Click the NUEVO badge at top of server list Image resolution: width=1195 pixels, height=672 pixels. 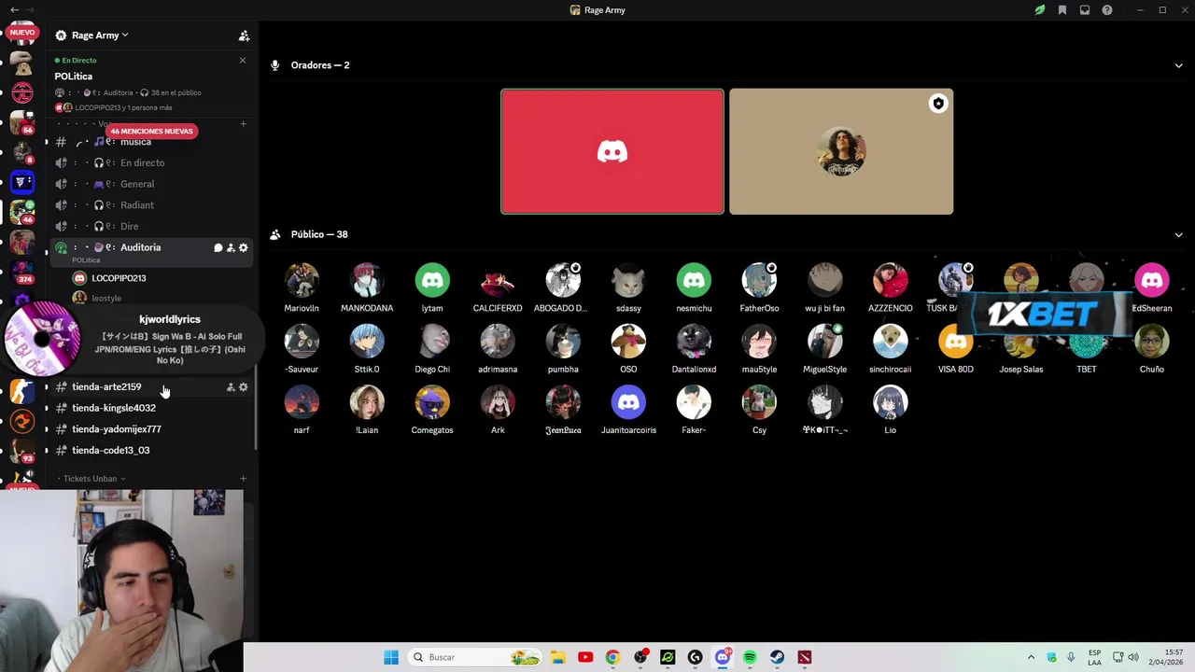pos(22,32)
